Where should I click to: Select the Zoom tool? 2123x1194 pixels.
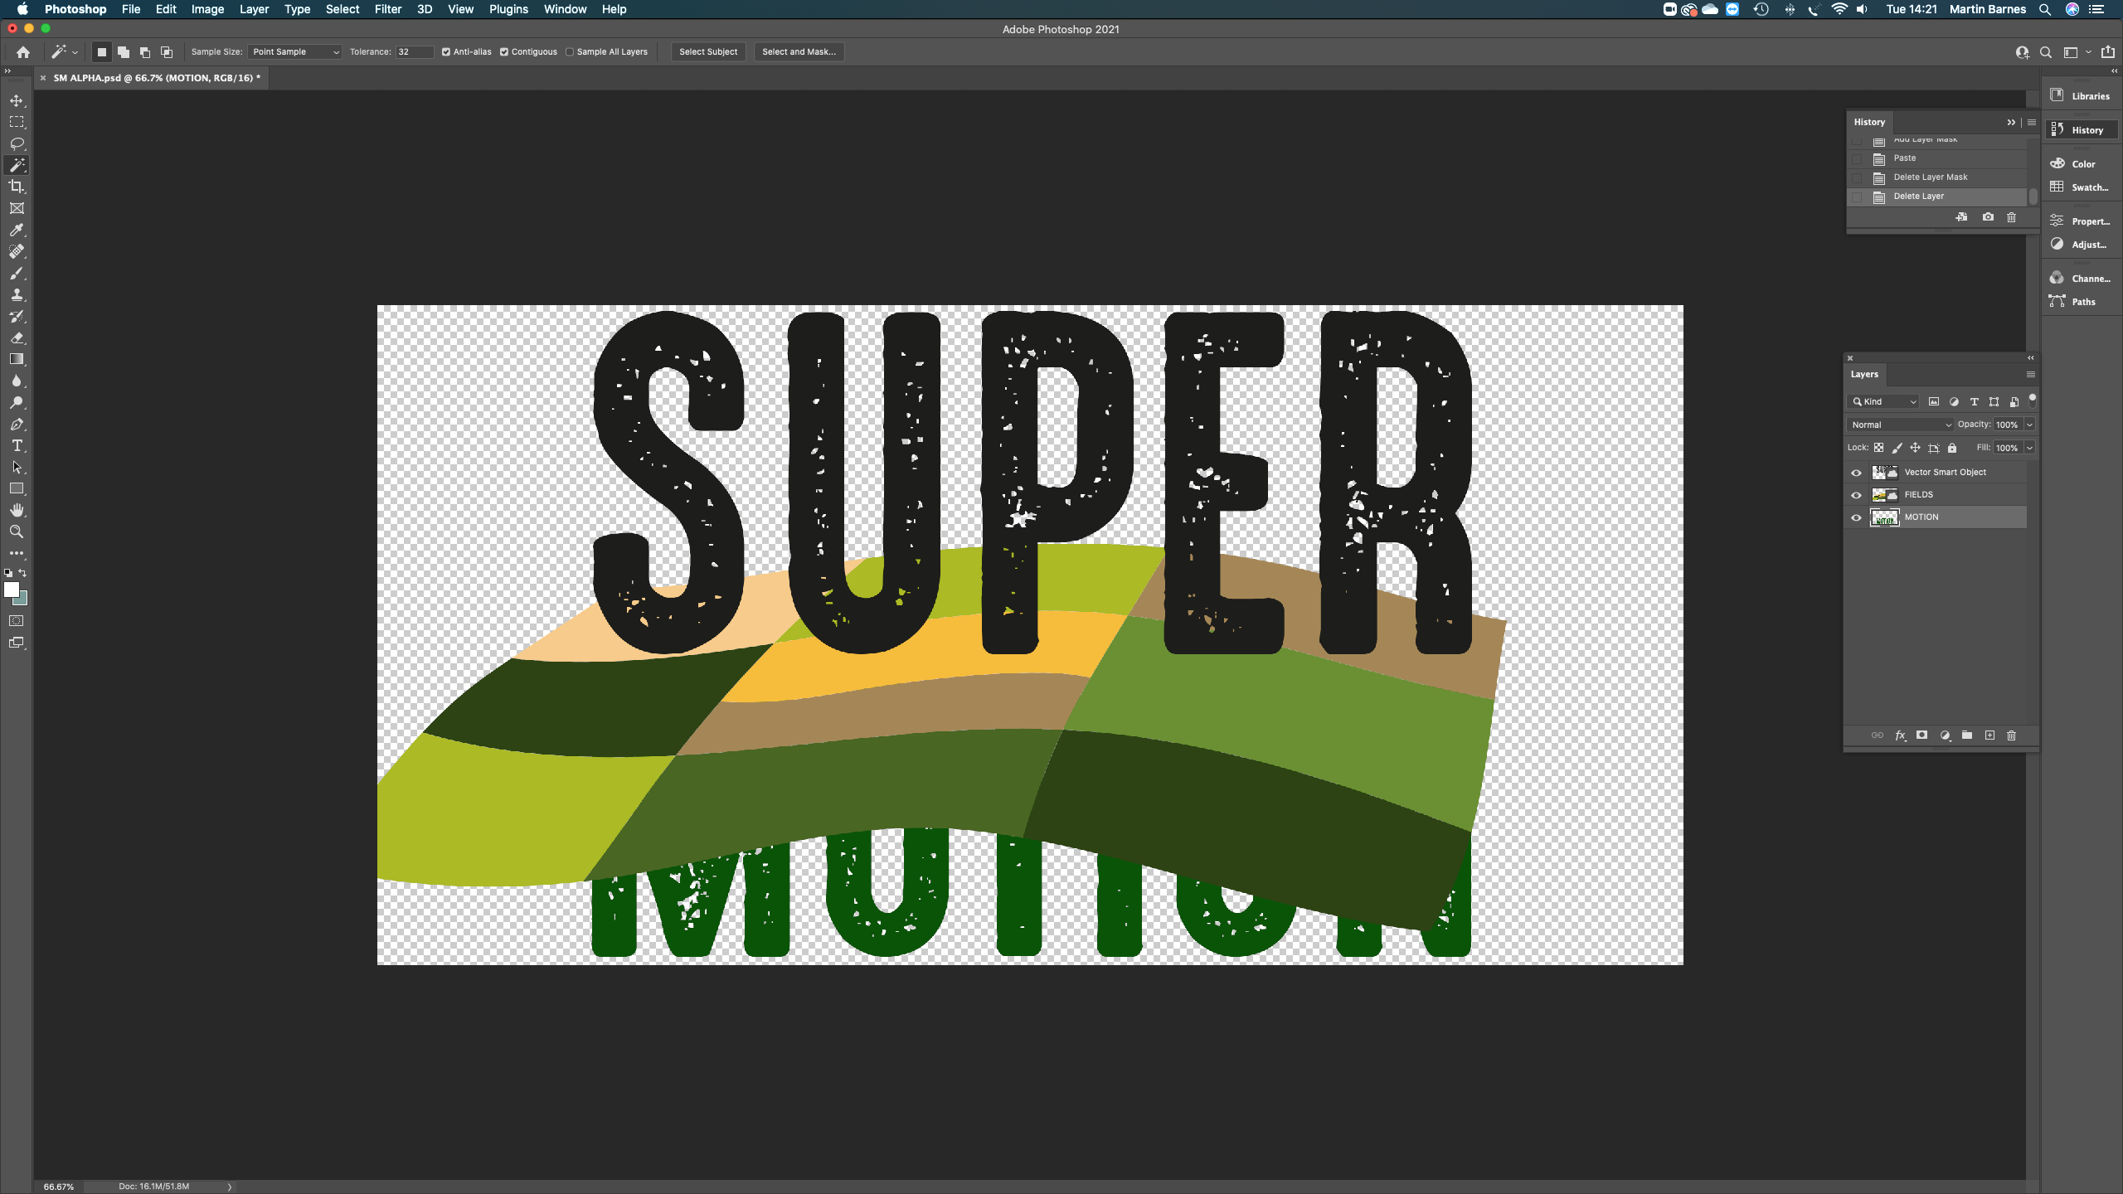tap(17, 531)
